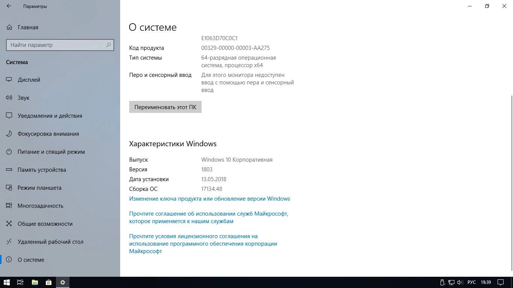Click the О системе info icon

9,260
